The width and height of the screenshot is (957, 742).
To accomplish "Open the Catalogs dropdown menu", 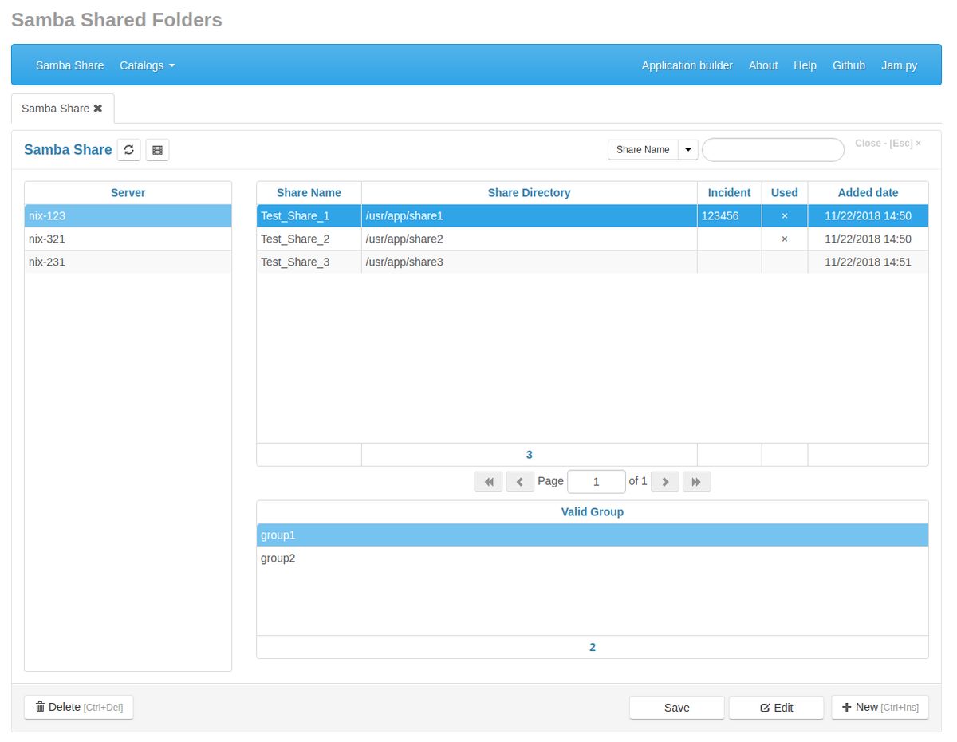I will point(147,65).
